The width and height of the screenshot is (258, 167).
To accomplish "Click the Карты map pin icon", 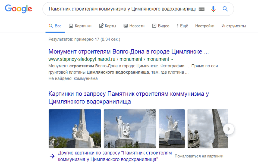I will click(100, 26).
